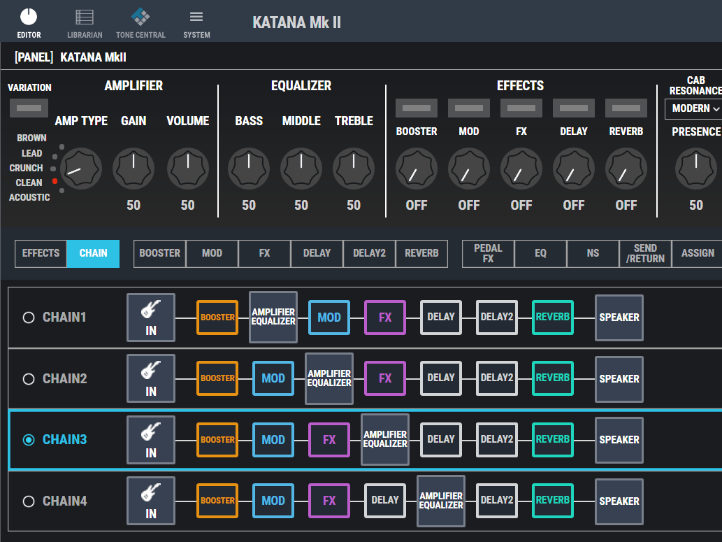
Task: Open the EQ tab
Action: tap(540, 253)
